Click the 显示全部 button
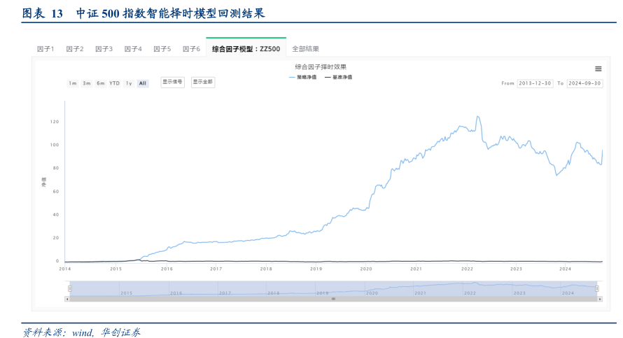The width and height of the screenshot is (623, 338). click(202, 82)
